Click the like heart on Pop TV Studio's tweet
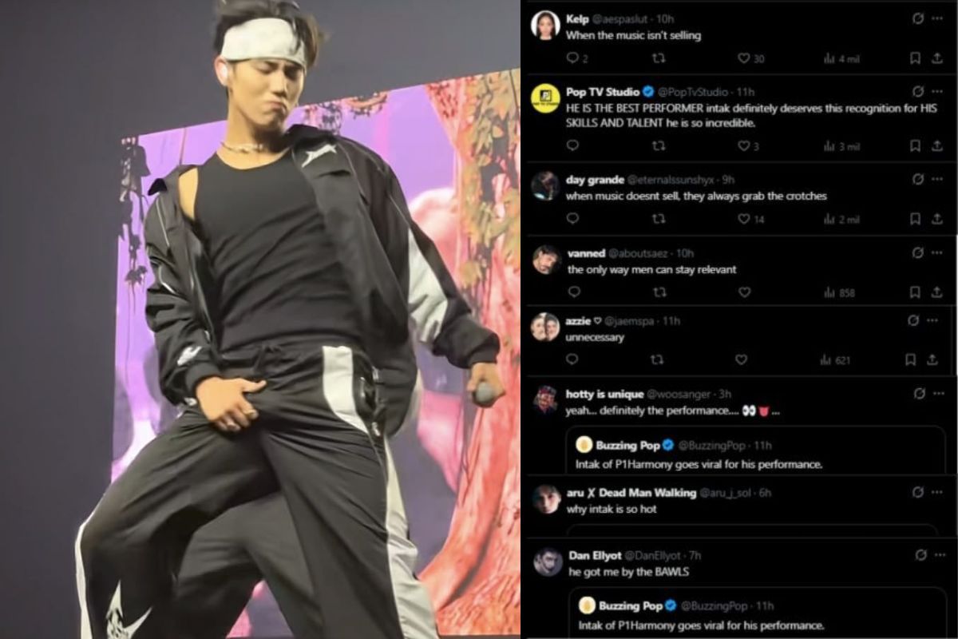 (742, 145)
